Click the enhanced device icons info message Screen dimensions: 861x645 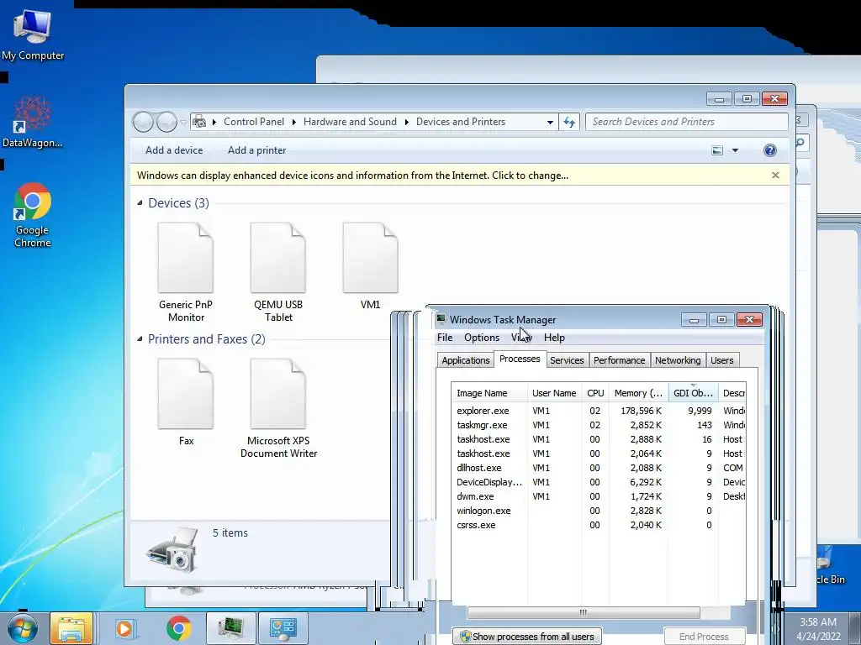point(352,176)
